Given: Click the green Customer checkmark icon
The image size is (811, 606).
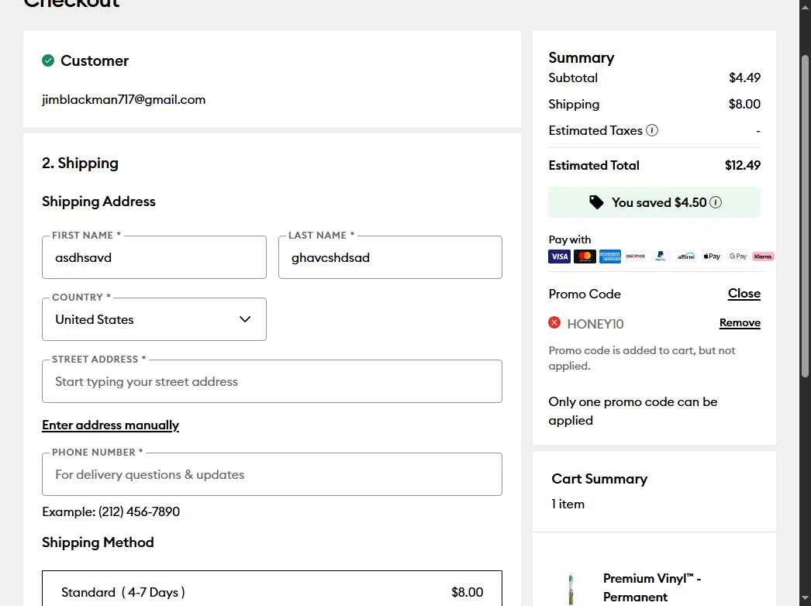Looking at the screenshot, I should (48, 60).
